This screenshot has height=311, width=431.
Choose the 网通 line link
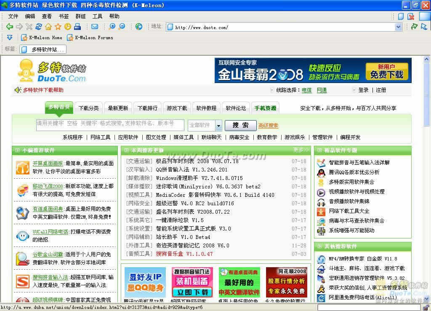[x=322, y=90]
